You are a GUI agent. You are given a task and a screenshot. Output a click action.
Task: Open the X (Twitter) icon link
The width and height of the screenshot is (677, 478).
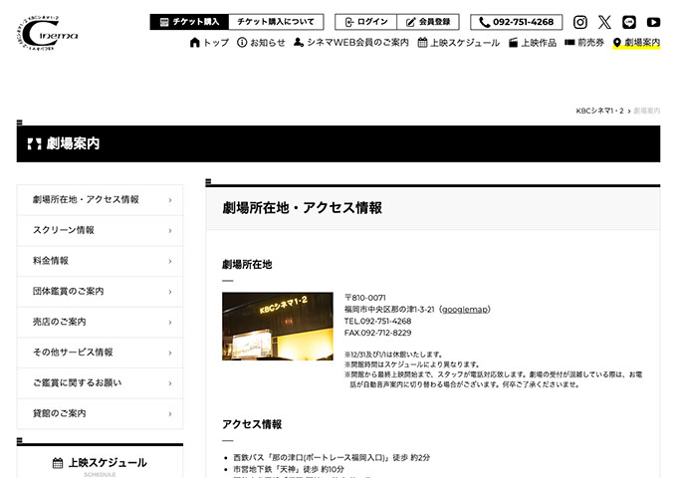(x=604, y=22)
